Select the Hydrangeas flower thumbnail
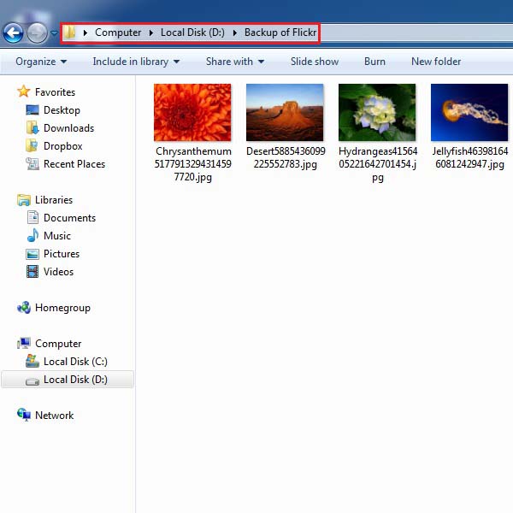The image size is (513, 513). (x=377, y=113)
